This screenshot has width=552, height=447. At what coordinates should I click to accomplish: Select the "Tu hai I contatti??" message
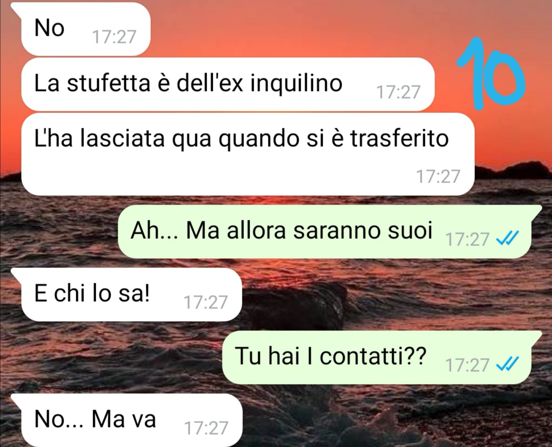[x=377, y=357]
